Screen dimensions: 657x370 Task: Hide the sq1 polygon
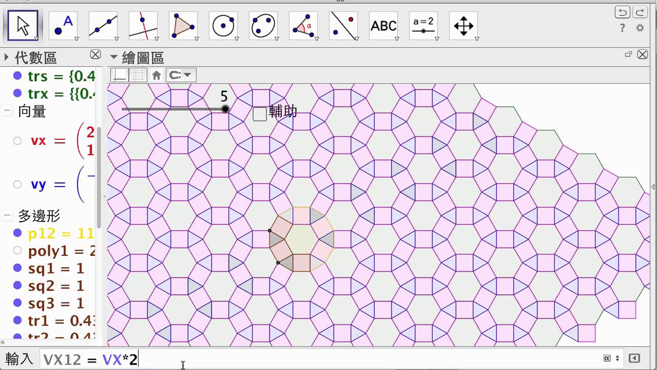(x=17, y=268)
